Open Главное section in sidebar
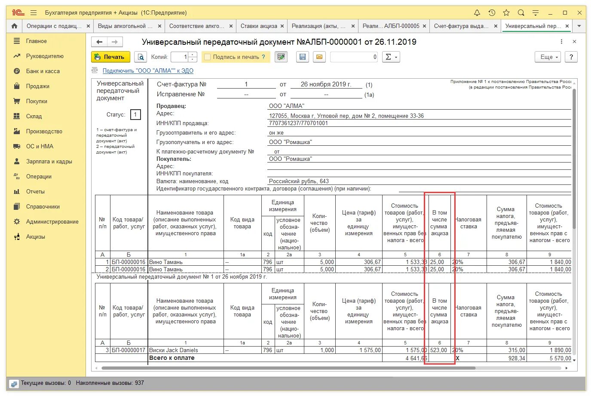591x396 pixels. point(37,41)
